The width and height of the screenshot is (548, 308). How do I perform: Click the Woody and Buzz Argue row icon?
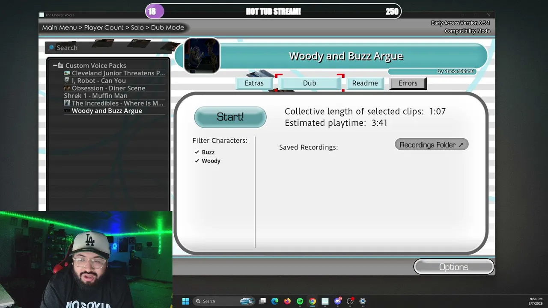click(67, 111)
